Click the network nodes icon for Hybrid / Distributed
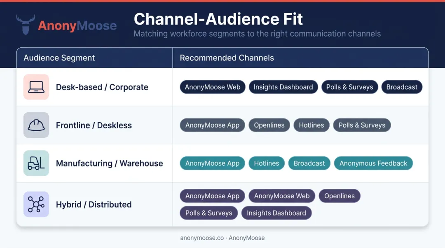 click(x=36, y=204)
